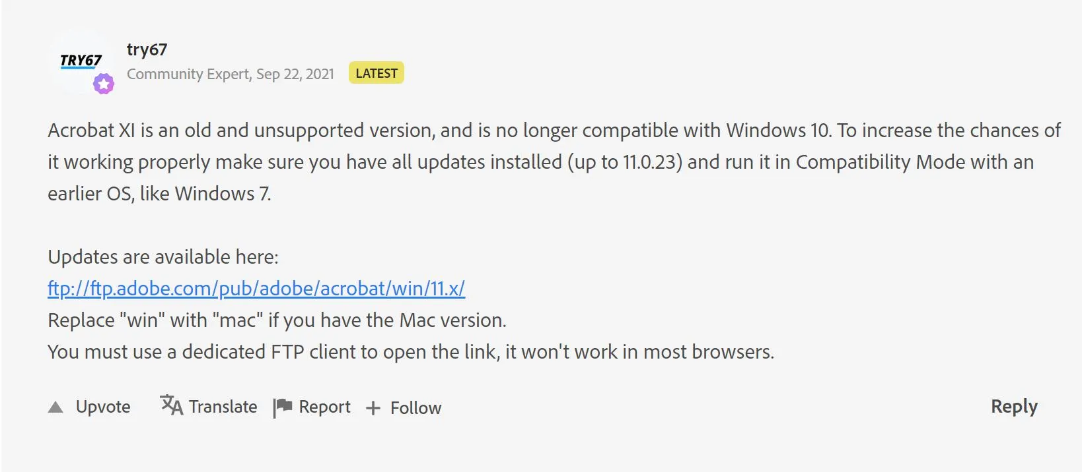Viewport: 1082px width, 472px height.
Task: Click the try67 username
Action: tap(146, 49)
